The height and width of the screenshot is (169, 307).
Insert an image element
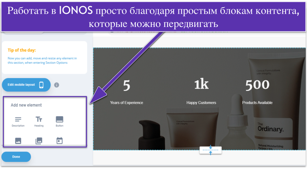point(18,141)
